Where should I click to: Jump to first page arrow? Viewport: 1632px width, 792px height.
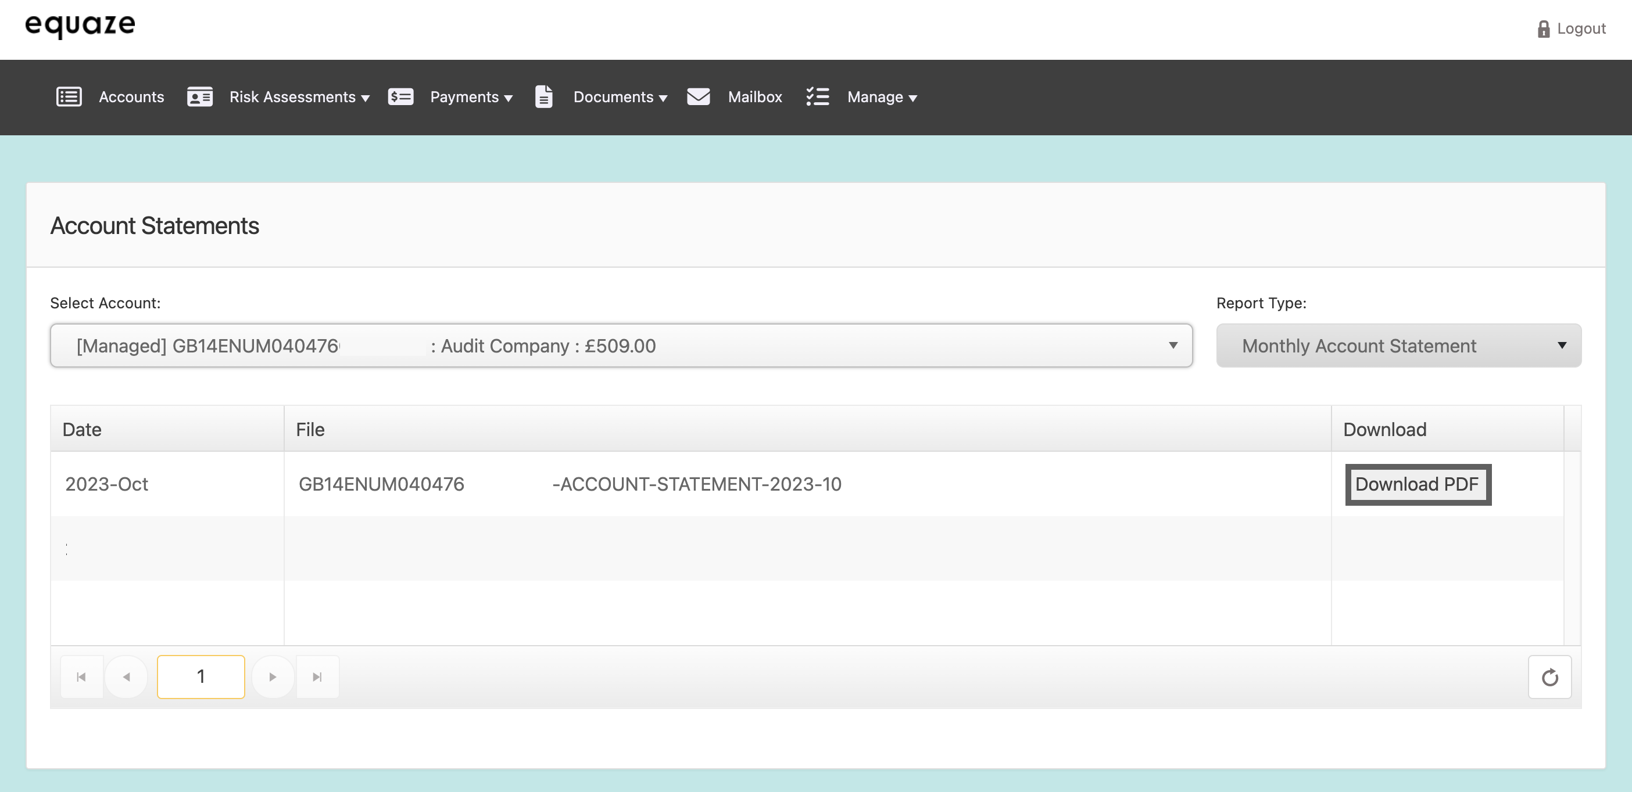tap(81, 677)
